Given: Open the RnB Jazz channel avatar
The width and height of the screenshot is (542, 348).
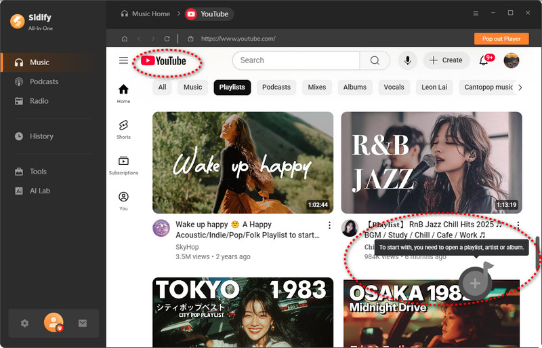Looking at the screenshot, I should point(350,228).
